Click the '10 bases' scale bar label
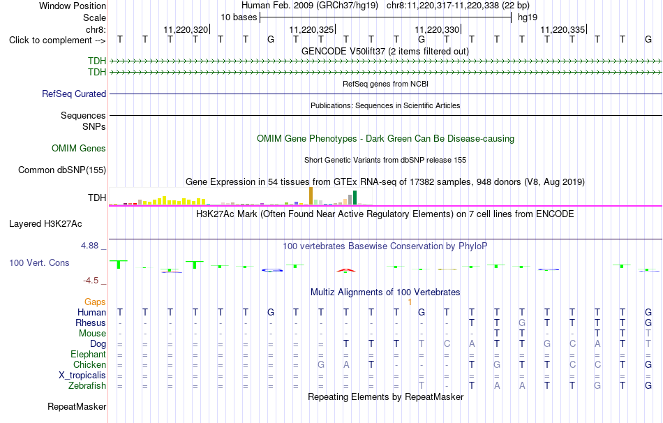 239,17
